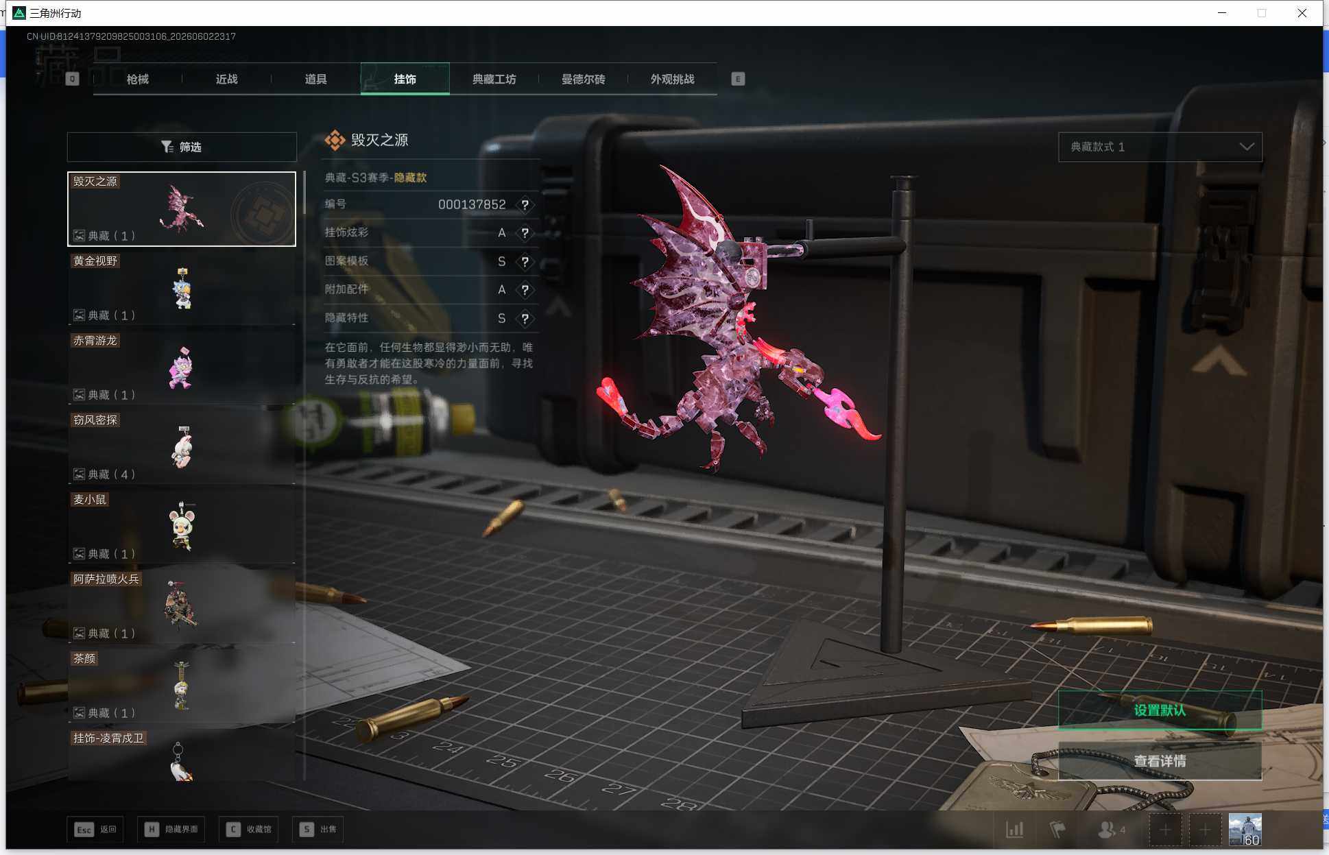Click the 毁灭之源 title diamond icon

pos(335,140)
